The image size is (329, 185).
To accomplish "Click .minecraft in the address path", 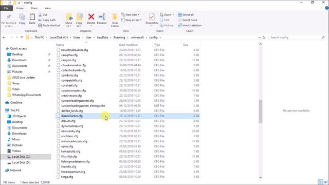I will click(137, 38).
